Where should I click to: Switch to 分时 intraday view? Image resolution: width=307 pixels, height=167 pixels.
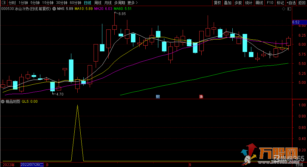tap(12, 3)
